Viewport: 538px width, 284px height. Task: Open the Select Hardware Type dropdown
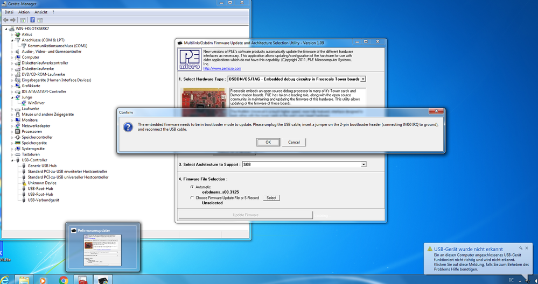[x=363, y=79]
